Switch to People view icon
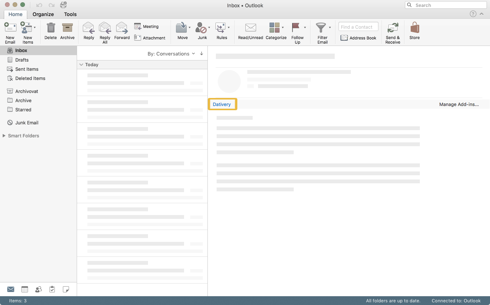This screenshot has height=305, width=490. [x=38, y=289]
